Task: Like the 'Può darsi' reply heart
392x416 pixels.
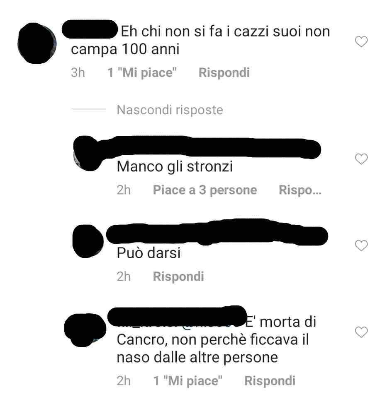Action: click(x=361, y=245)
